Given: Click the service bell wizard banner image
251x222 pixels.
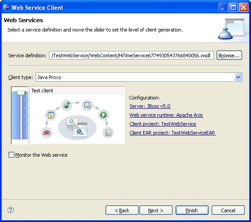Looking at the screenshot, I should 231,29.
